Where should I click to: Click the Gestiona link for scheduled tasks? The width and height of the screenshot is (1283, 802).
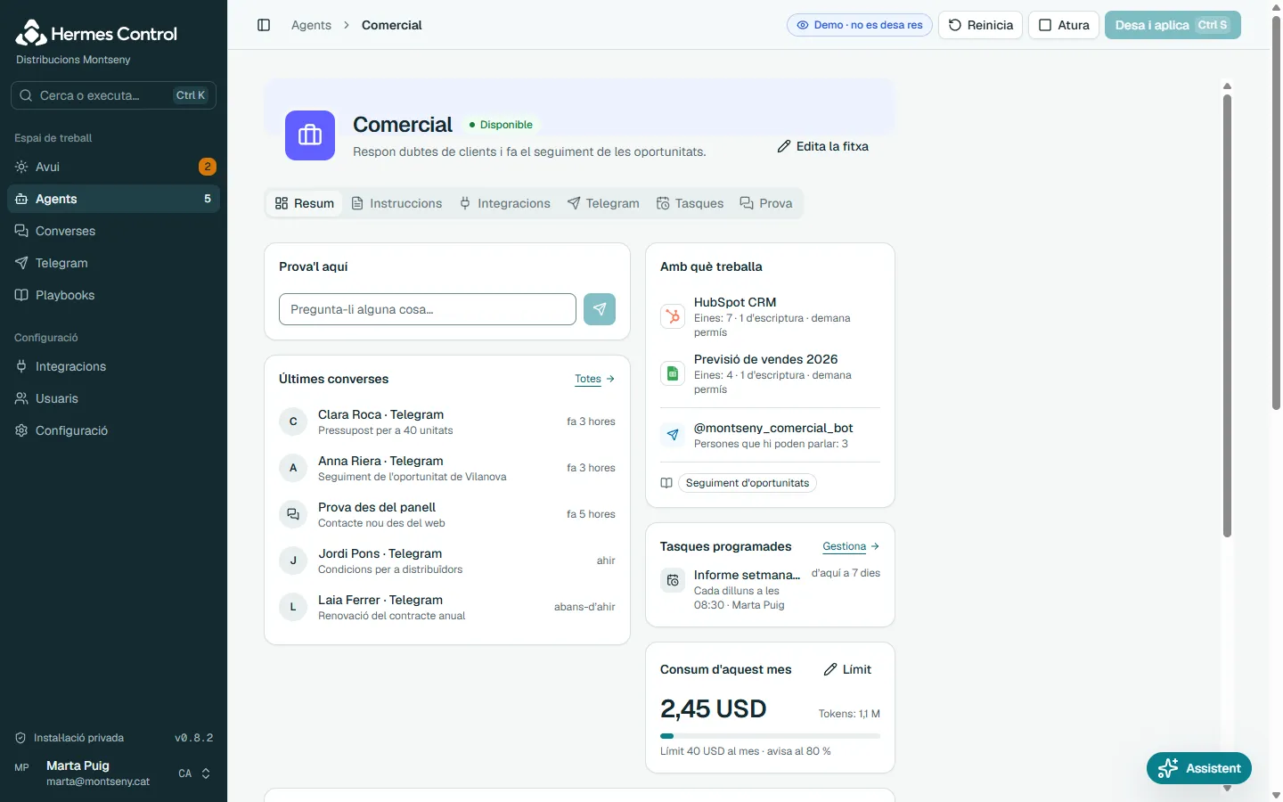[851, 546]
